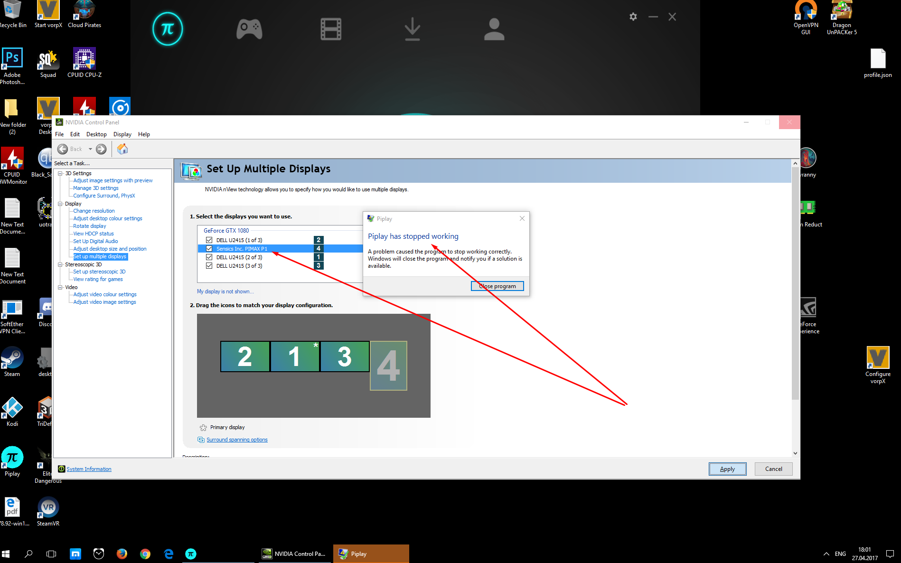Image resolution: width=901 pixels, height=563 pixels.
Task: Open Firefox from the taskbar
Action: pyautogui.click(x=122, y=554)
